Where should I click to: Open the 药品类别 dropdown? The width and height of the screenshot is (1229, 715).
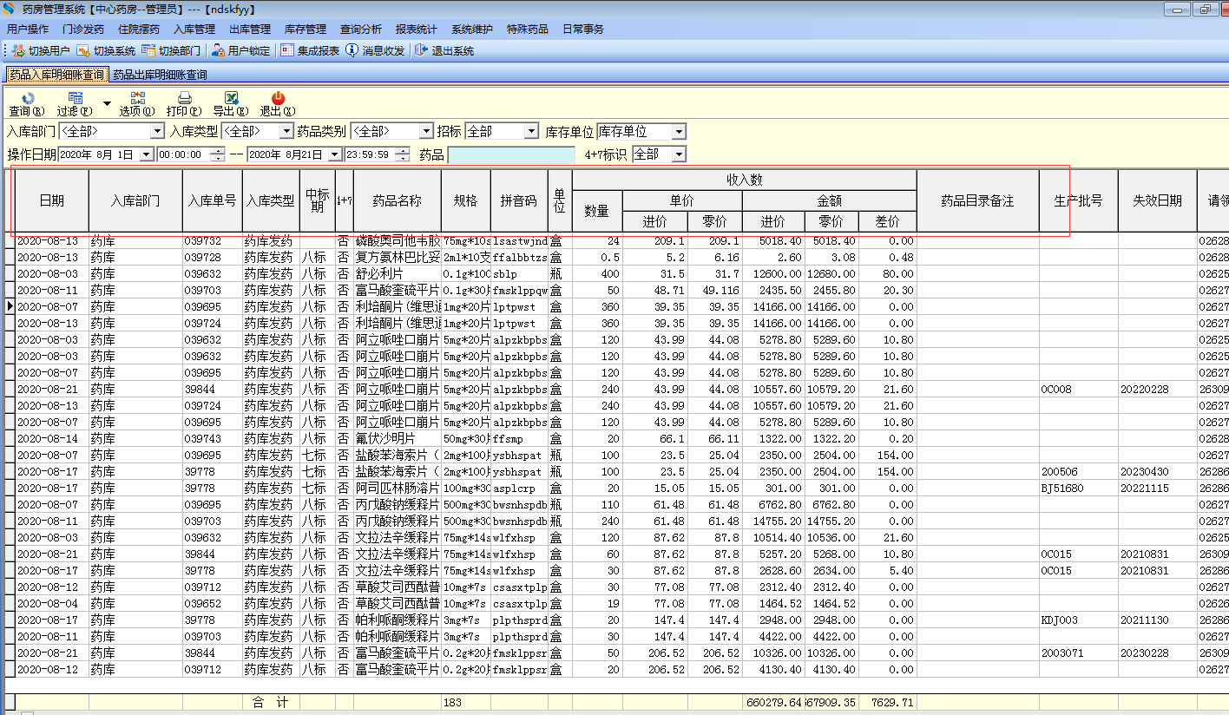426,131
